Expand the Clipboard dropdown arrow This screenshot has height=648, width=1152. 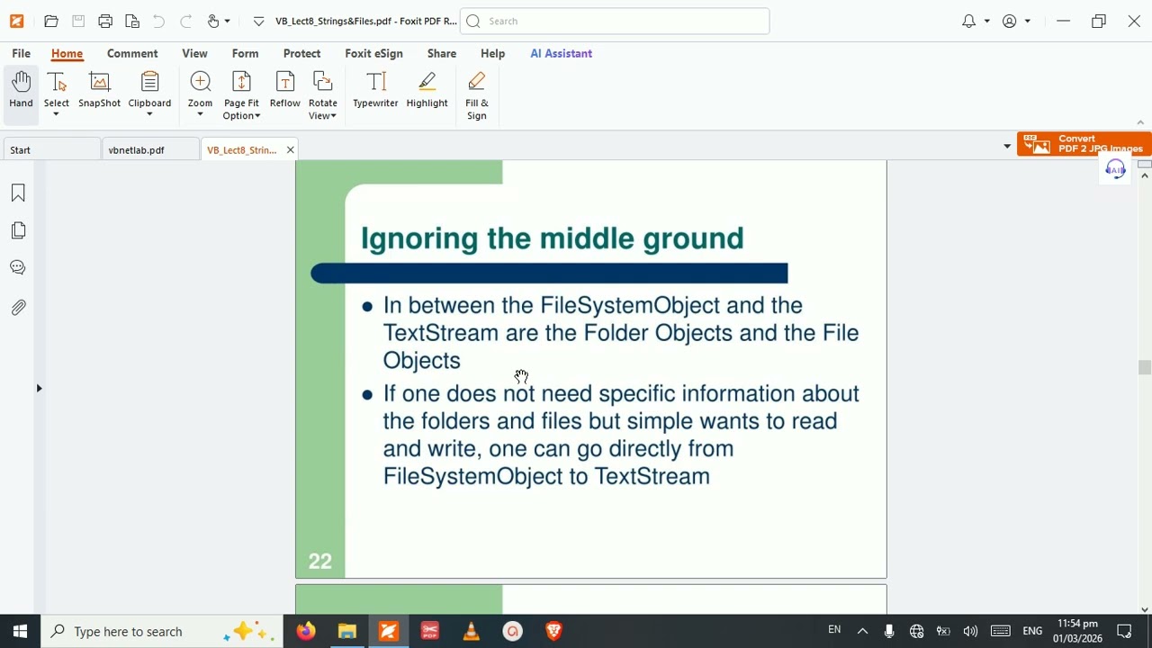[x=149, y=115]
